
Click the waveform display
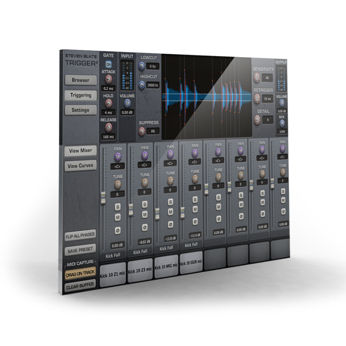click(x=207, y=98)
